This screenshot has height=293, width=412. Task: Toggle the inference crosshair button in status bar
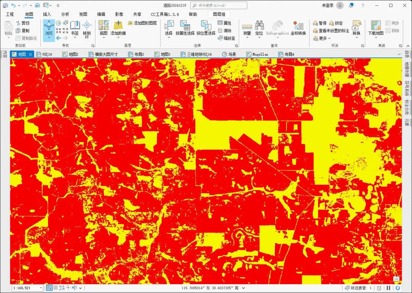(68, 288)
